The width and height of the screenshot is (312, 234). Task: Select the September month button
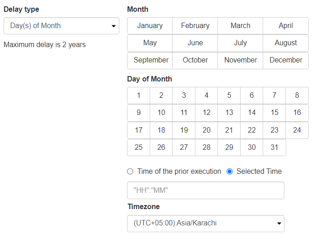(151, 60)
